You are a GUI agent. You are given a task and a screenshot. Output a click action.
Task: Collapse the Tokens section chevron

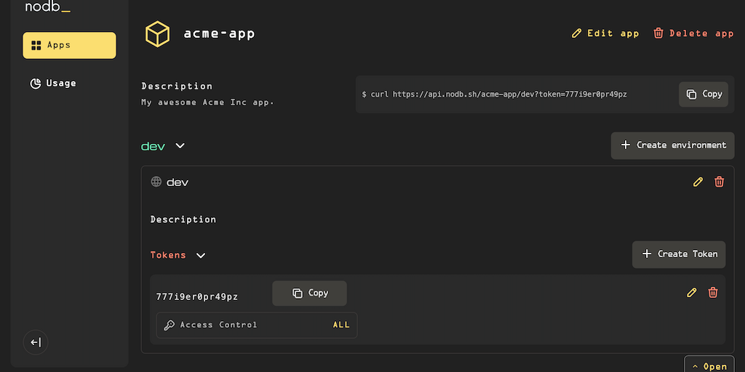click(x=201, y=255)
